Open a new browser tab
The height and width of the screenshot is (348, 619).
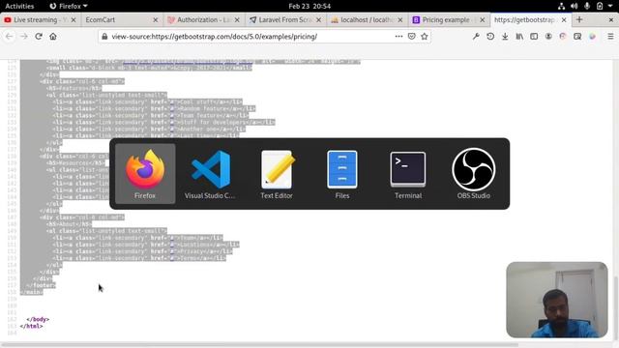click(x=579, y=19)
